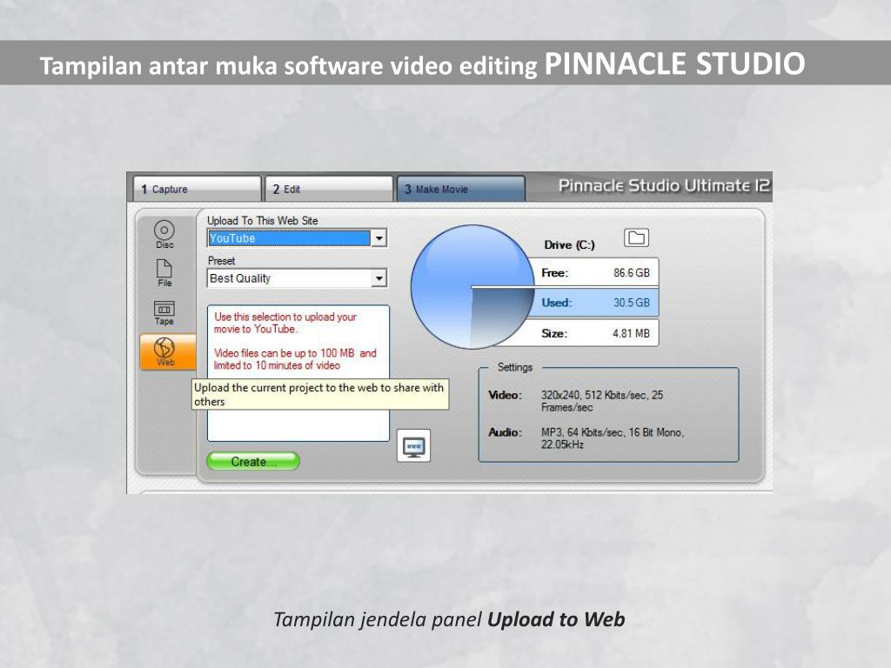Open the 2 Edit tab

[328, 189]
